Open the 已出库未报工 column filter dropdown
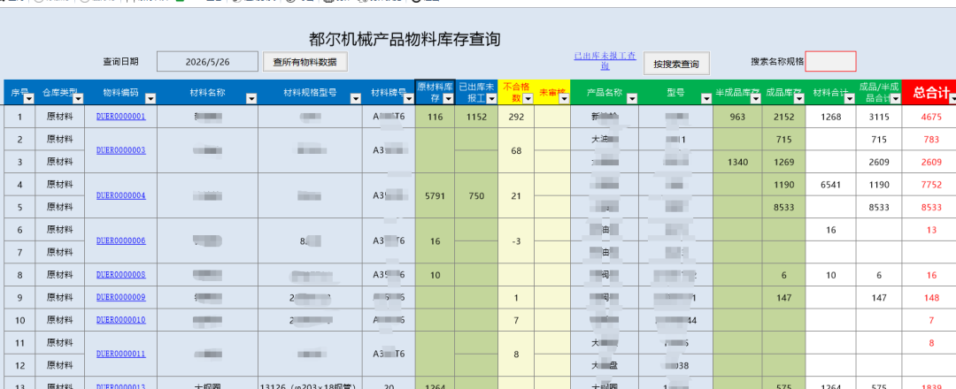The height and width of the screenshot is (389, 956). click(x=490, y=99)
